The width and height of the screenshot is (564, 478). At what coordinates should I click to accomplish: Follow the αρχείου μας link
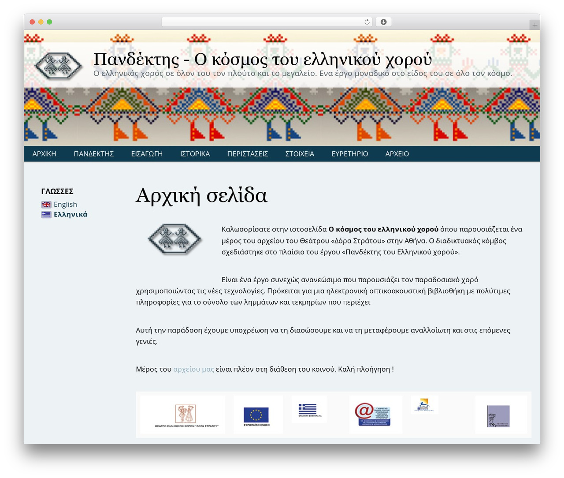193,369
